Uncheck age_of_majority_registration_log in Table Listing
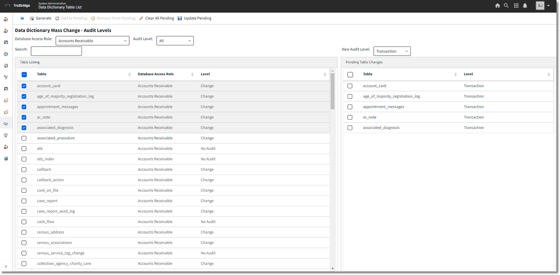The image size is (560, 275). point(24,96)
